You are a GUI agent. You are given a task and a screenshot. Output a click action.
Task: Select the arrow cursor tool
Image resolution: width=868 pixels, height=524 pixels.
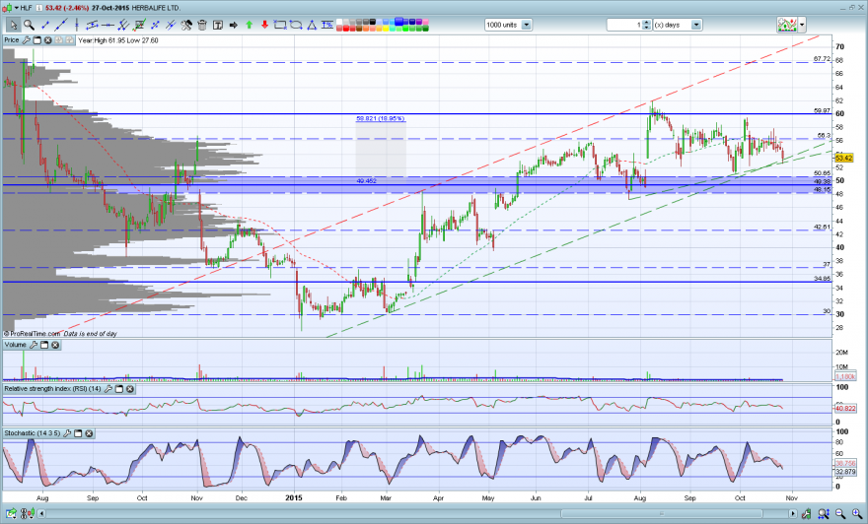pos(13,25)
